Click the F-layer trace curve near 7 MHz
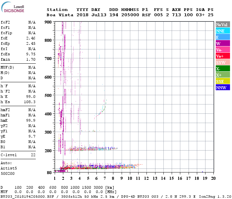Image resolution: width=232 pixels, height=199 pixels. 100,109
